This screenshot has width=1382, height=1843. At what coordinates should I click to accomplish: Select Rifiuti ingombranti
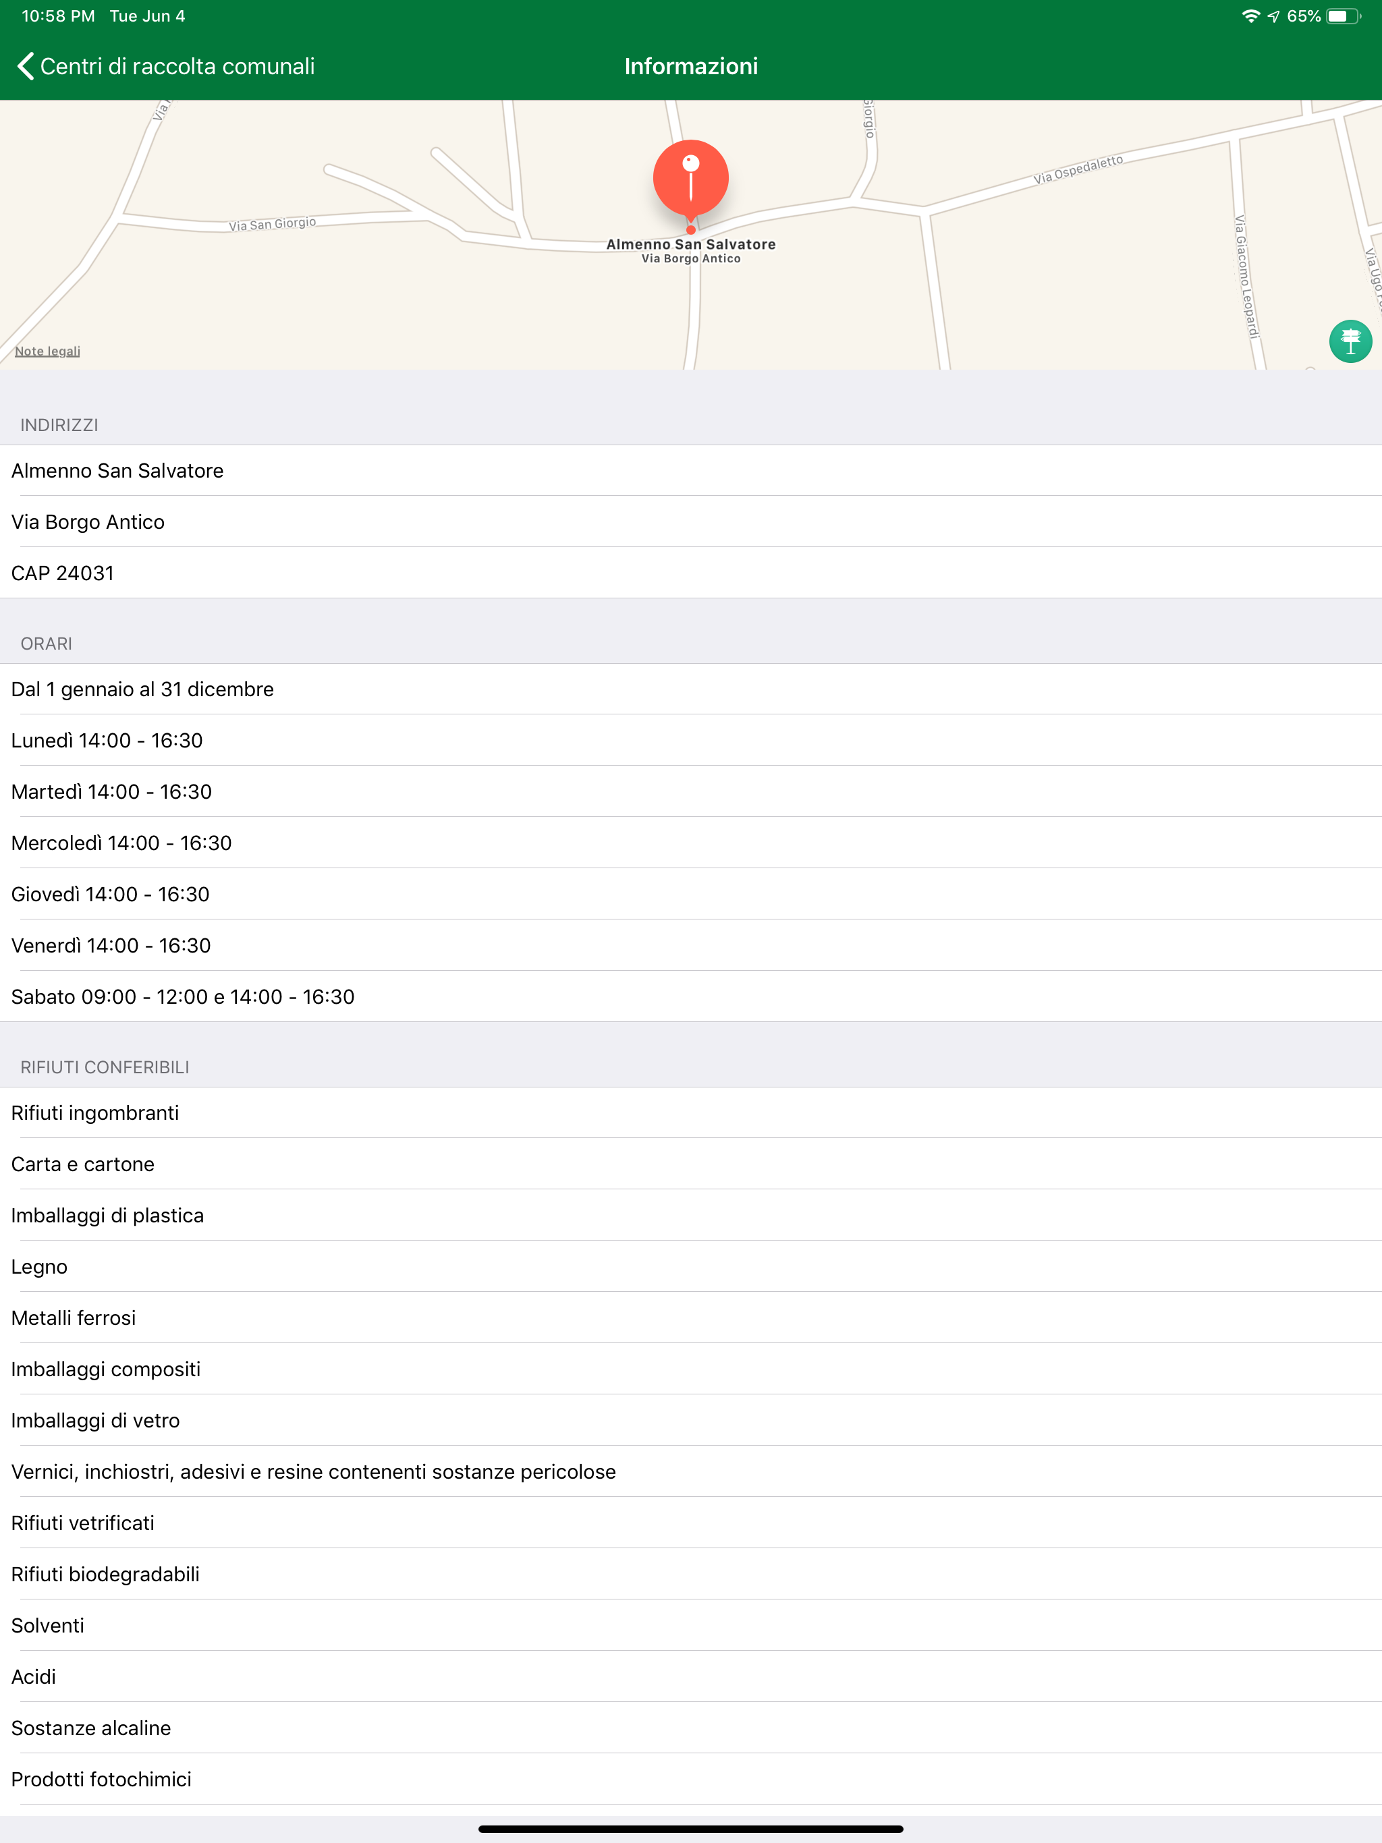click(x=691, y=1113)
